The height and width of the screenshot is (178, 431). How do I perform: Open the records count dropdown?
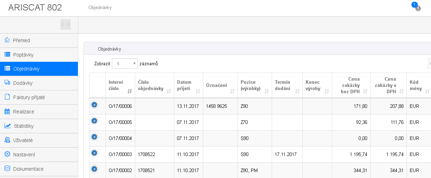pos(125,64)
